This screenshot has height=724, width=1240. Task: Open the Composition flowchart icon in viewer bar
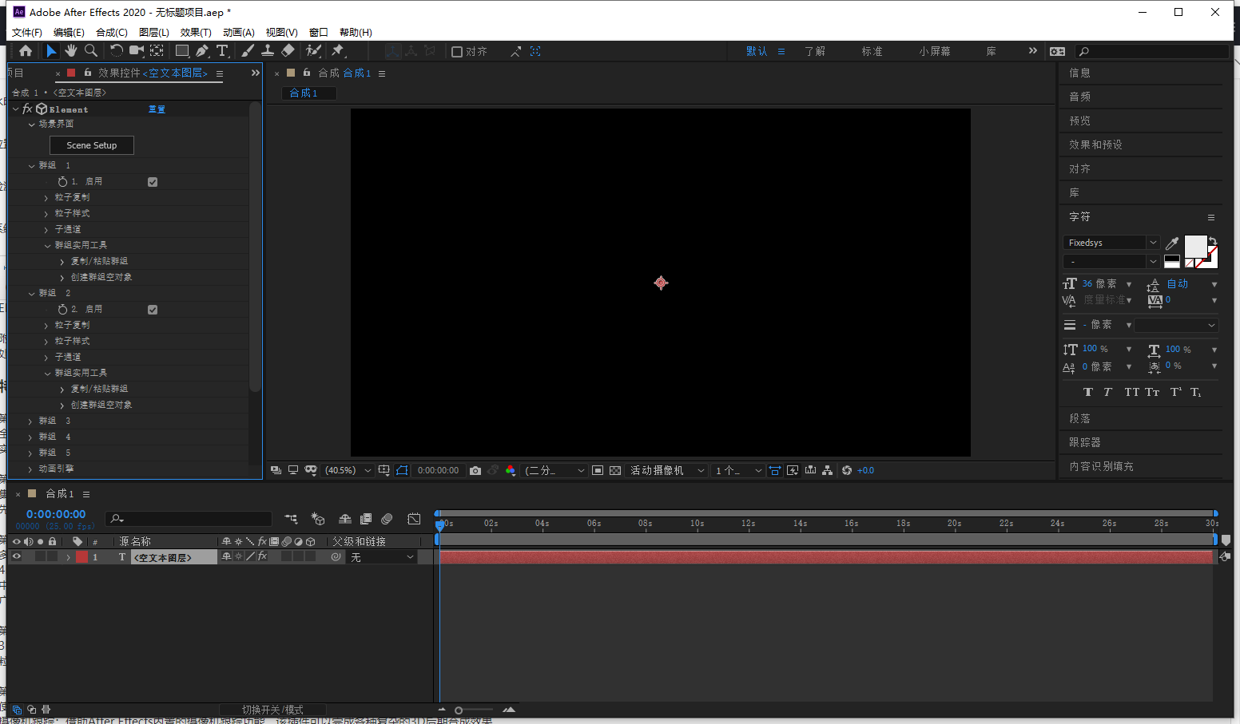(x=827, y=471)
